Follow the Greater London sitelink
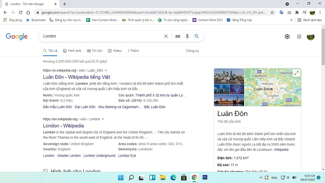325x183 pixels. pyautogui.click(x=69, y=156)
